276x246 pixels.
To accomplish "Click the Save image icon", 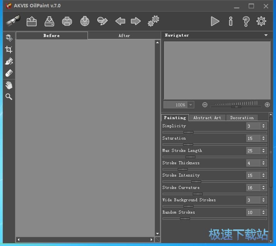I will point(49,21).
